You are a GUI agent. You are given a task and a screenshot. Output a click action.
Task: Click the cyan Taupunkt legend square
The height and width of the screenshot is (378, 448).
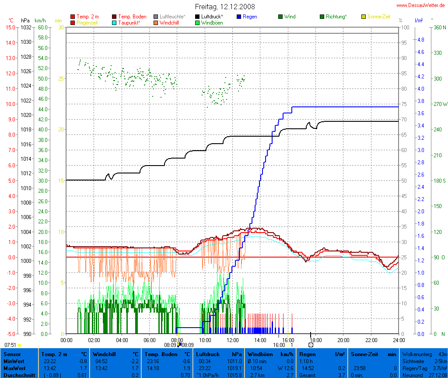tap(114, 22)
